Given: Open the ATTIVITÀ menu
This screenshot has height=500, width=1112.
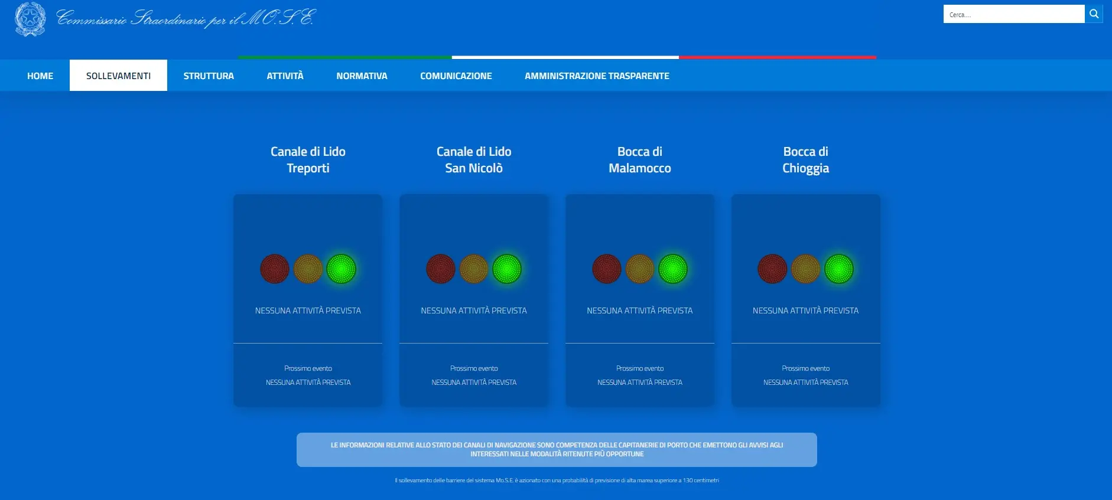Looking at the screenshot, I should 285,76.
